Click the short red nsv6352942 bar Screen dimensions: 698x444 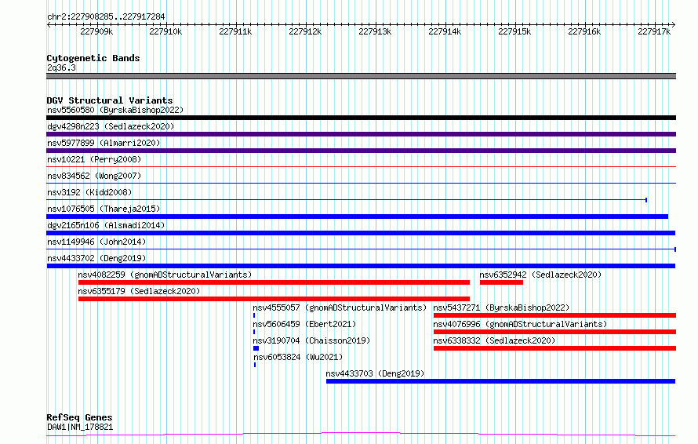[x=501, y=282]
